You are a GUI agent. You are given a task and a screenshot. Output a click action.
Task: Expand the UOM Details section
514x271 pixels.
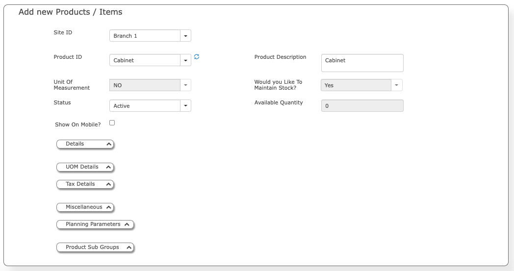[85, 167]
